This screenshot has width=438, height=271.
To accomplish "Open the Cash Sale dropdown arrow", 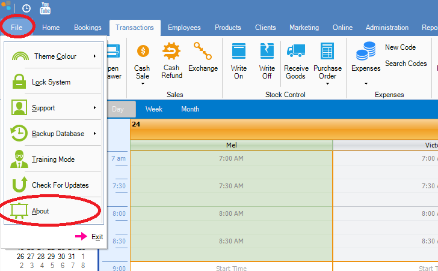I will [142, 84].
